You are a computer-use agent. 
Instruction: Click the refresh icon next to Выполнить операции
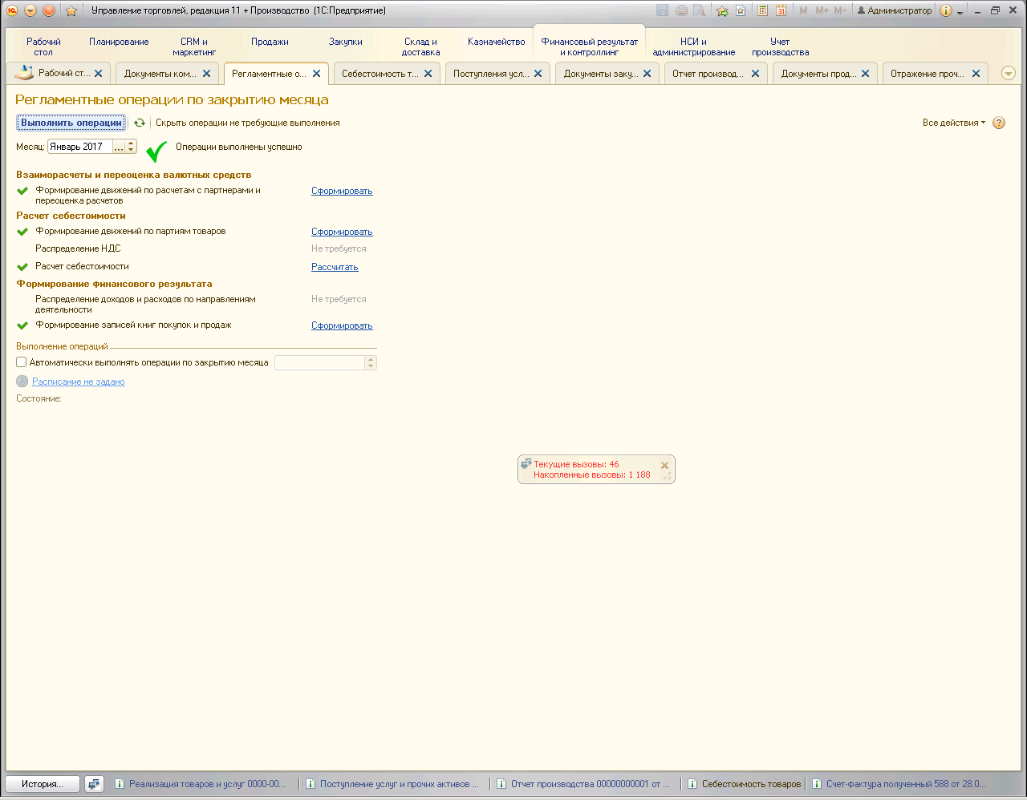pos(140,123)
